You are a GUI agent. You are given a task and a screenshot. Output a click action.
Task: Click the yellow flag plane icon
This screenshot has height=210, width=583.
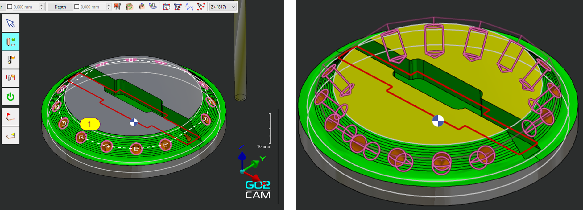10,135
